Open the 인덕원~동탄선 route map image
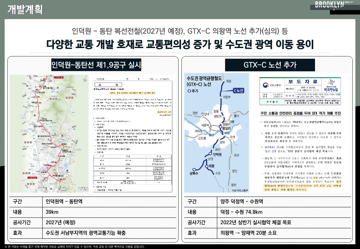The height and width of the screenshot is (249, 360). 49,133
